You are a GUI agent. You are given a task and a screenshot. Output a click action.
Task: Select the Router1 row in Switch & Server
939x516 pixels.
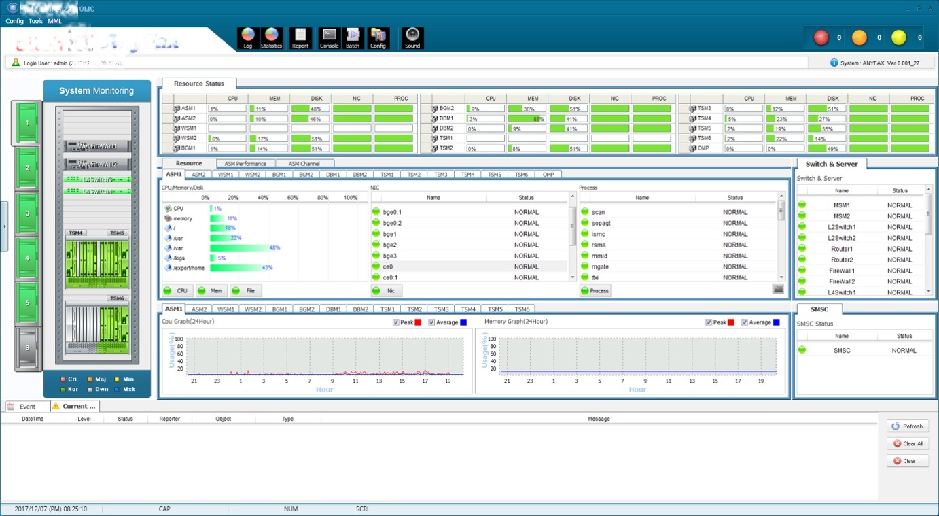(861, 249)
